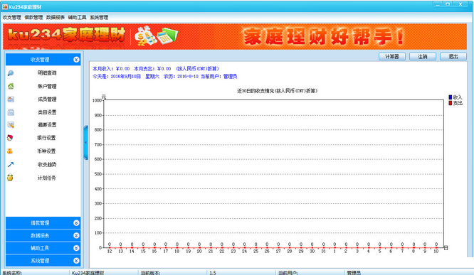Expand the 系统管理 sidebar section
Screen dimensions: 474x275
tap(43, 261)
